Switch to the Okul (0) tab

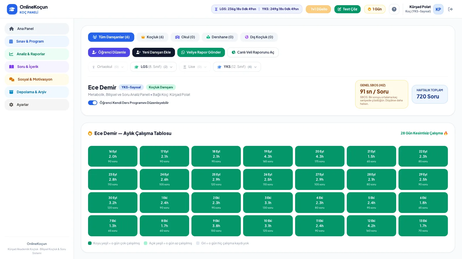tap(185, 37)
